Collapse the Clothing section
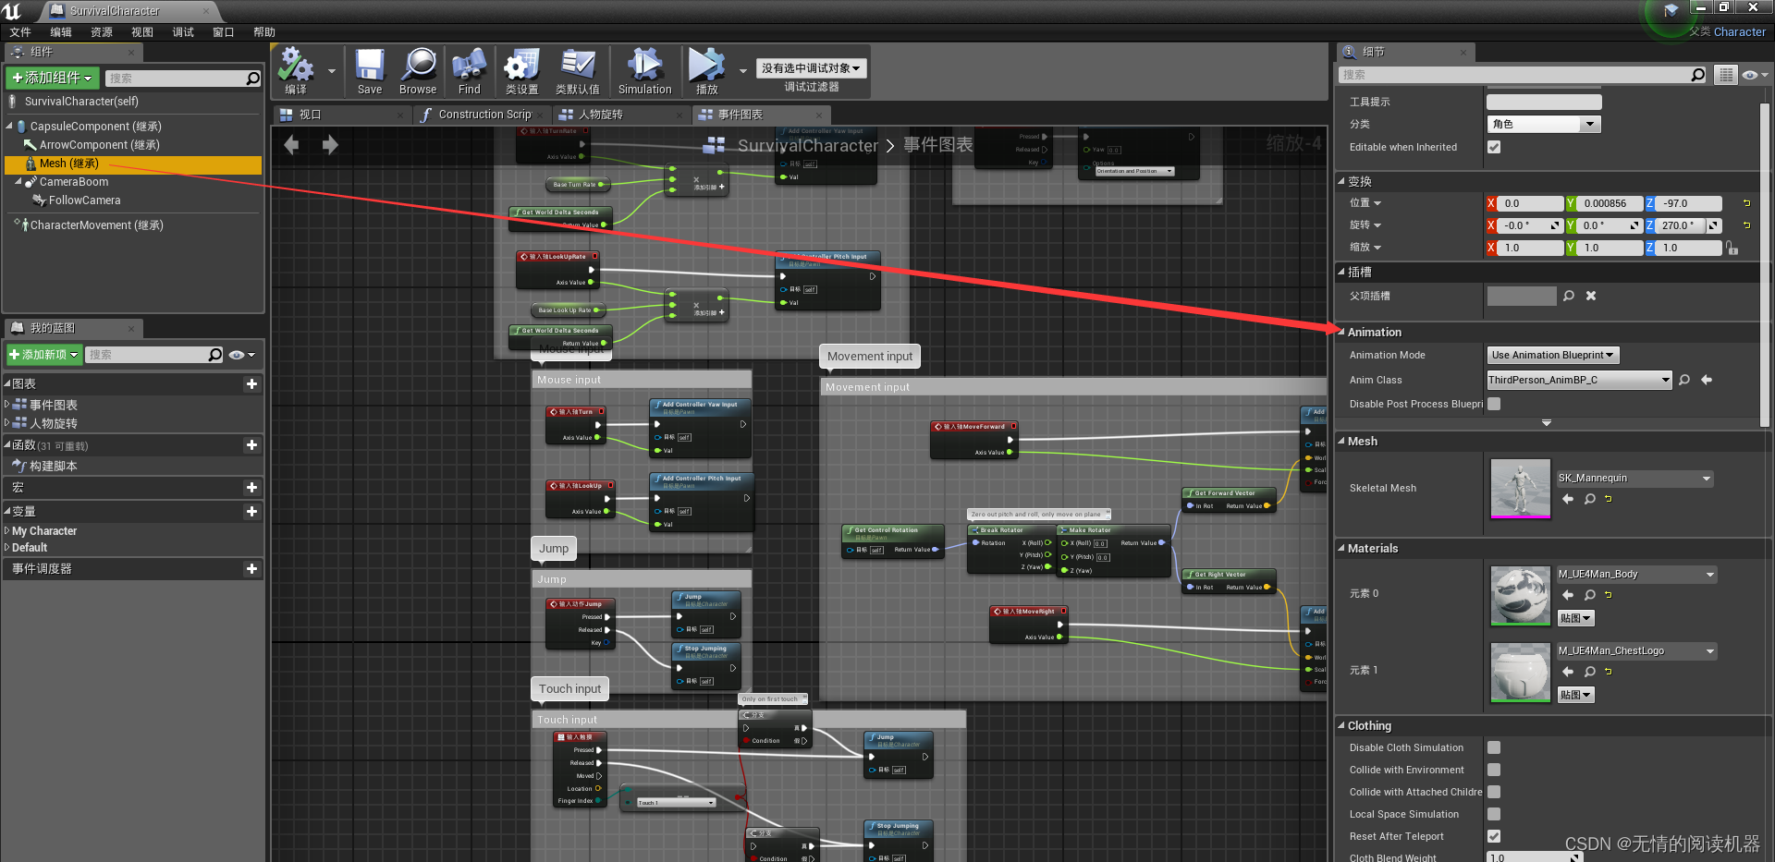The image size is (1775, 862). click(1341, 725)
